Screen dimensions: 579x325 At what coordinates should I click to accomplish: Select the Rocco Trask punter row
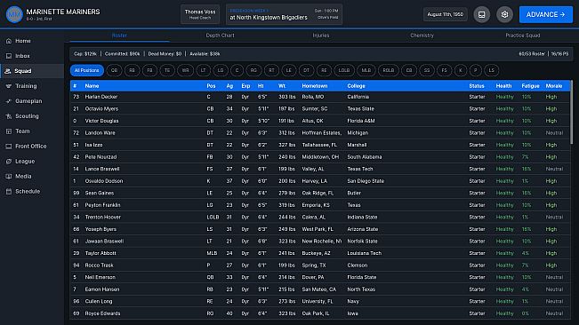pos(320,266)
